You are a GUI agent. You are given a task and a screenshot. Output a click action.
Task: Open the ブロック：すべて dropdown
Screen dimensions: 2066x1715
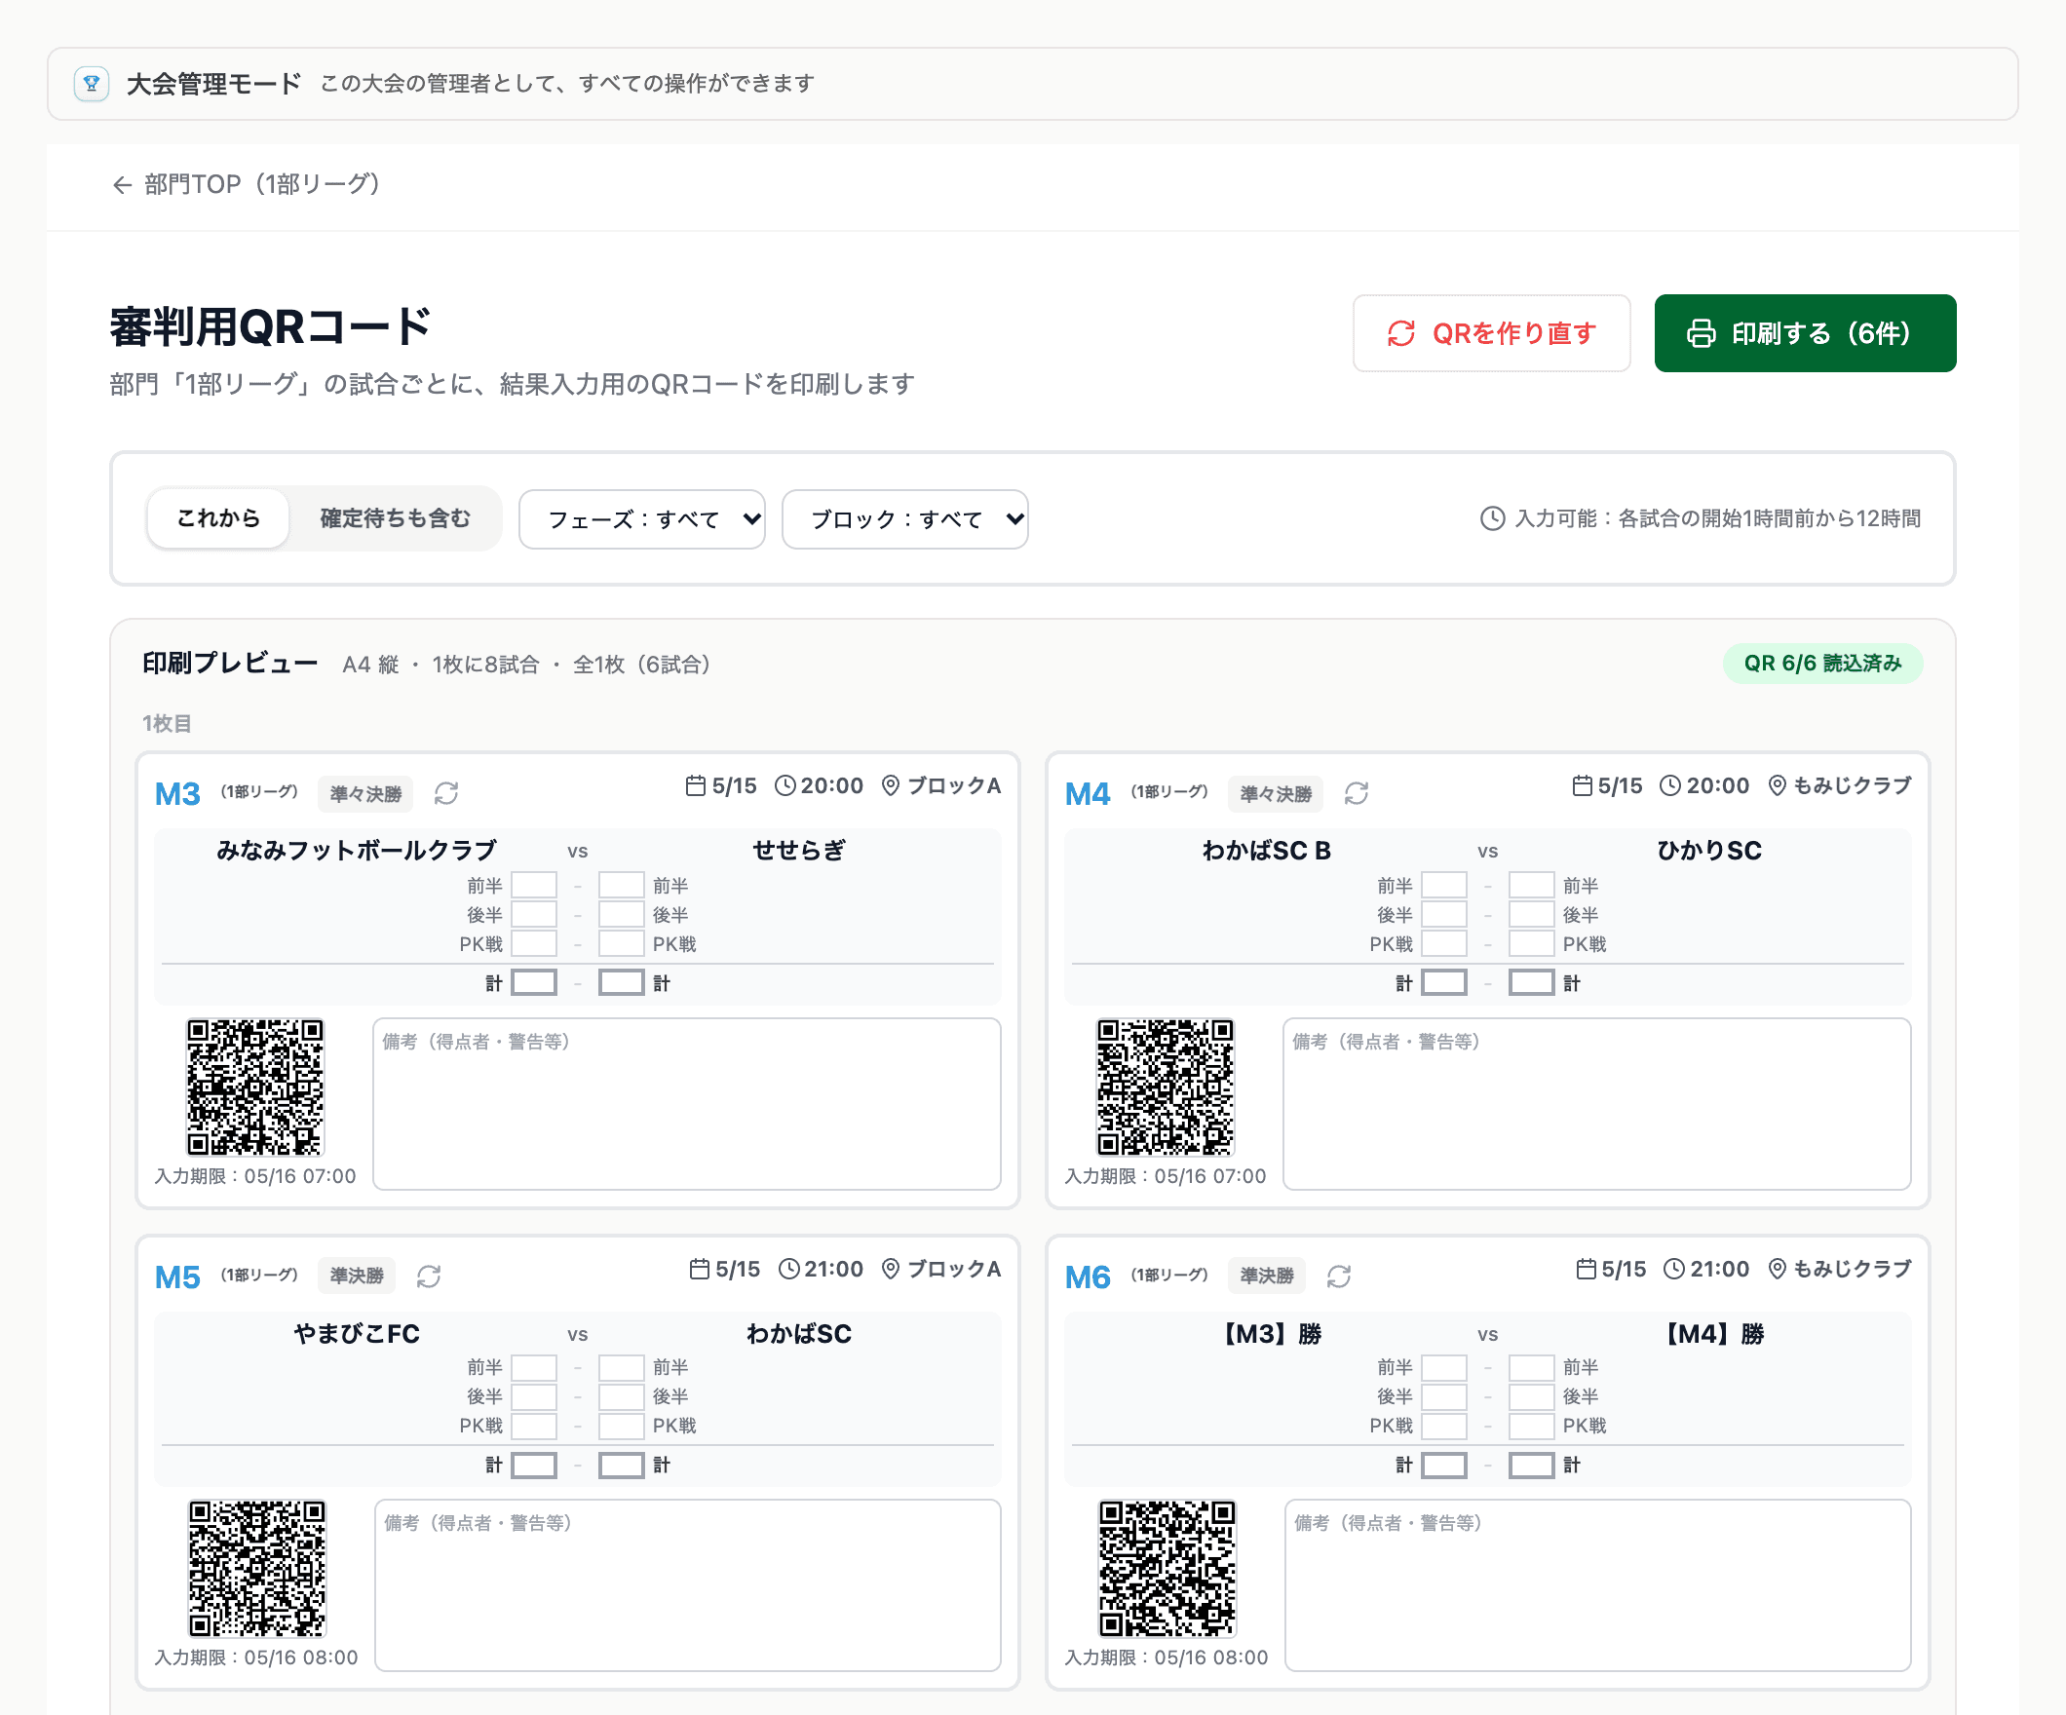(904, 518)
